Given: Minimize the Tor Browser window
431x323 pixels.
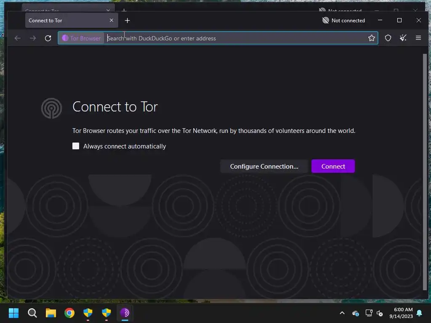Looking at the screenshot, I should [380, 20].
